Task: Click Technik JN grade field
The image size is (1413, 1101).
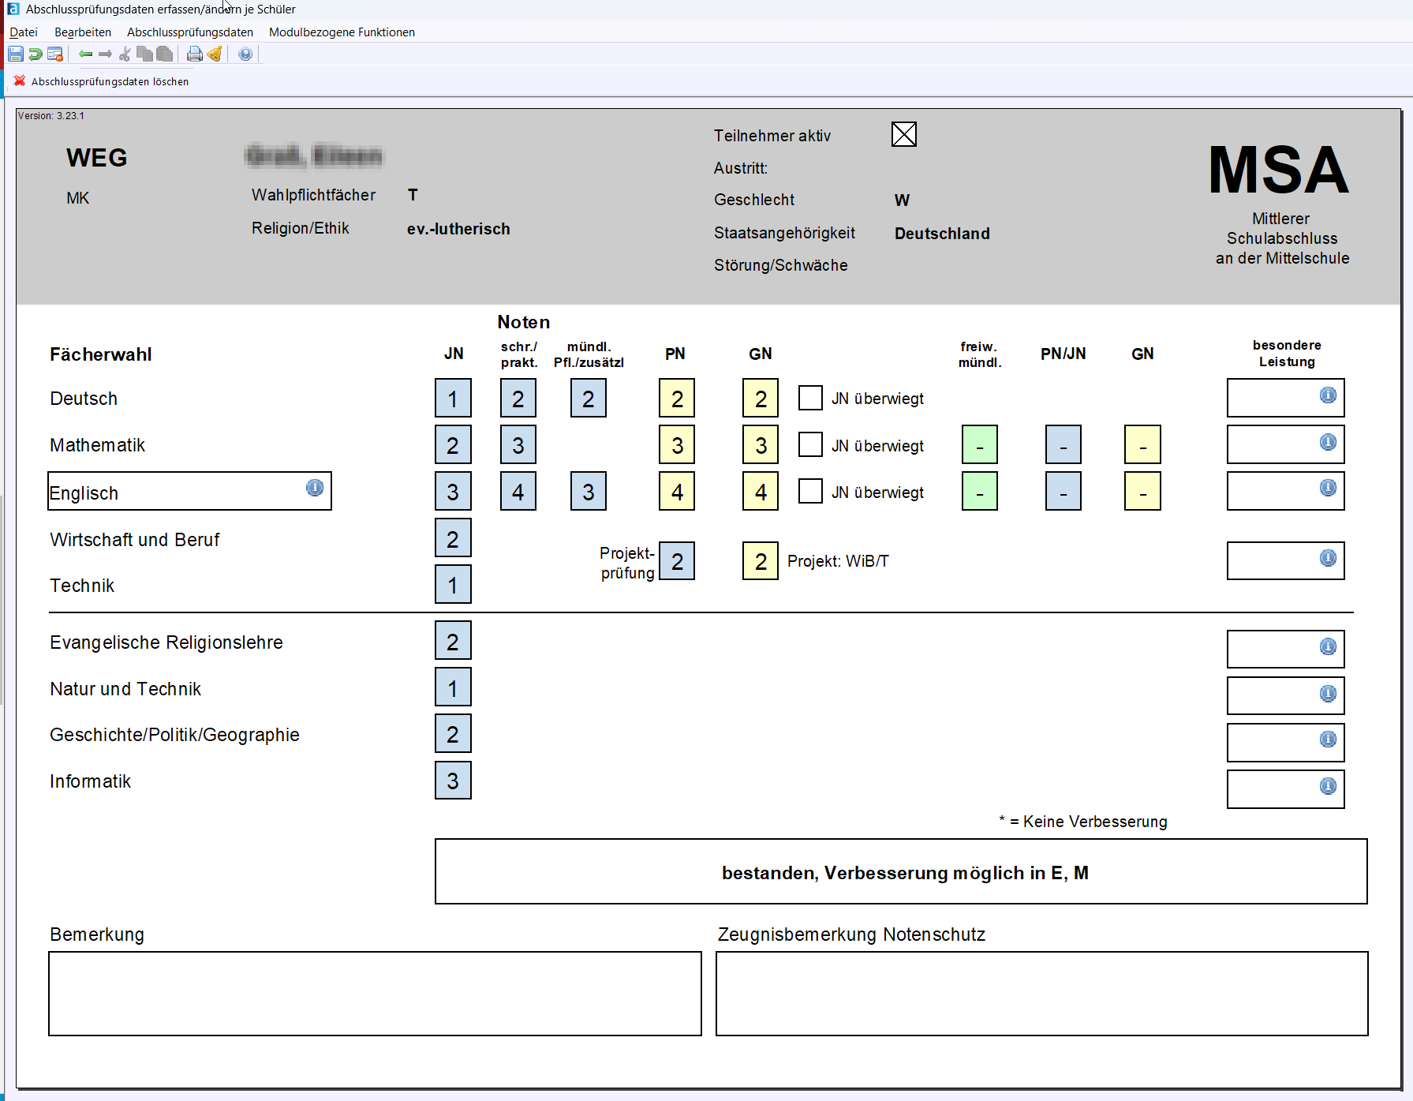Action: [x=453, y=584]
